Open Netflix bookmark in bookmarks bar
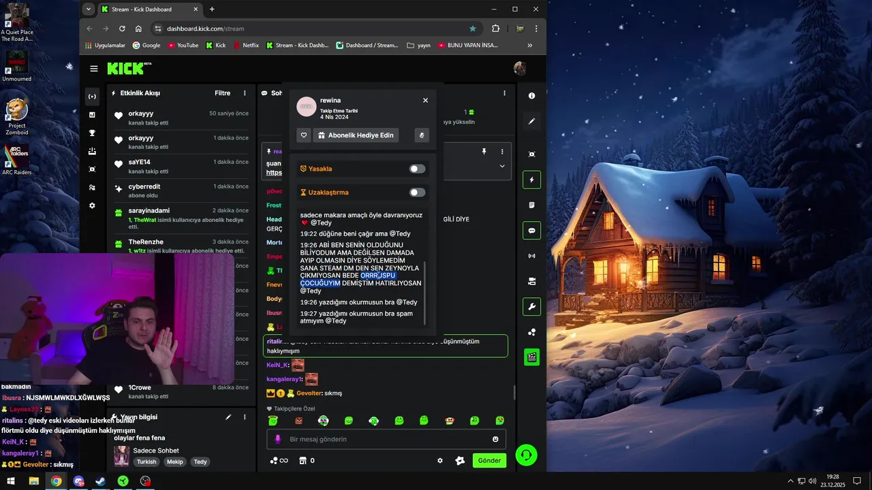872x490 pixels. tap(246, 46)
